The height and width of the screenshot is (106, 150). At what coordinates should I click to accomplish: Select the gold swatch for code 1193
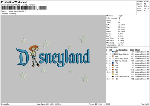click(x=113, y=67)
